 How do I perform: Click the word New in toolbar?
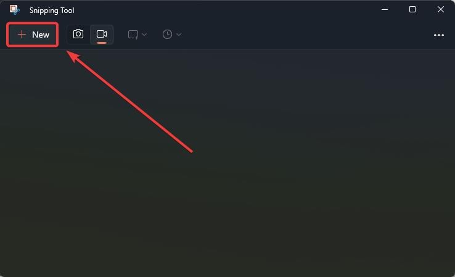[41, 35]
